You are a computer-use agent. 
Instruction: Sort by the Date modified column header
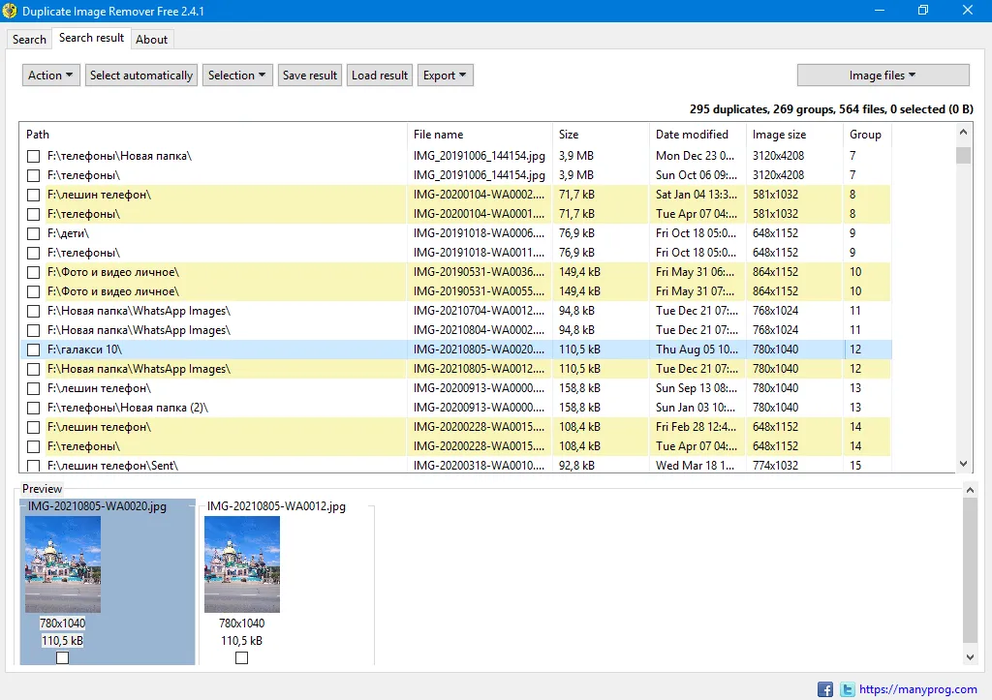(692, 135)
